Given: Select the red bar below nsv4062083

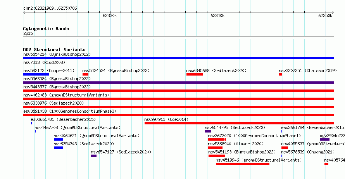Looking at the screenshot, I should click(x=178, y=99).
